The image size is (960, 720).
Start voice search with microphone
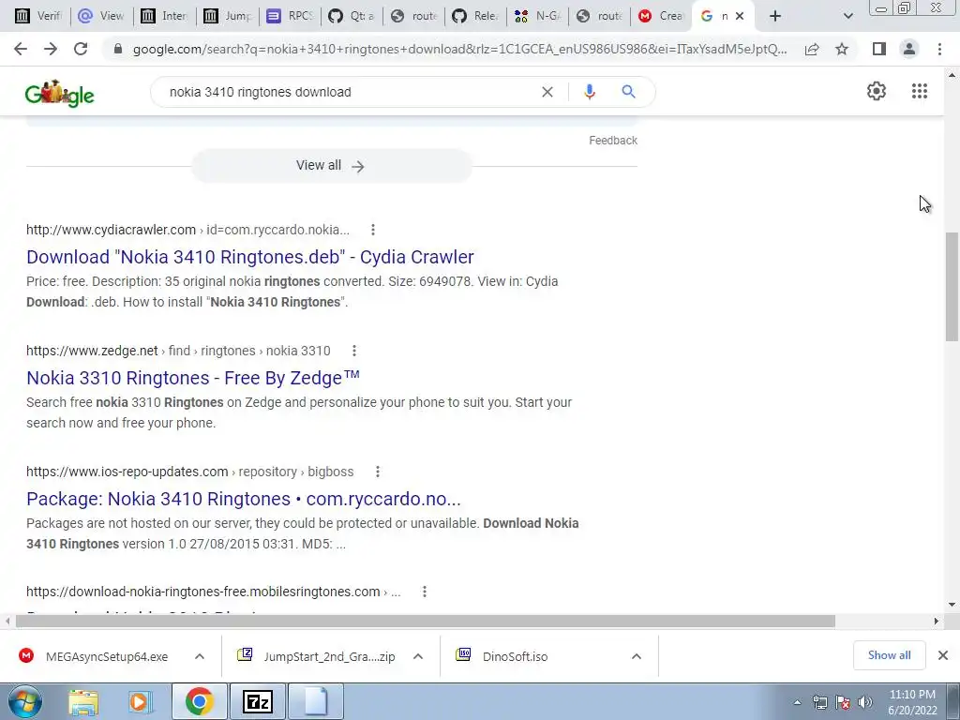click(590, 92)
